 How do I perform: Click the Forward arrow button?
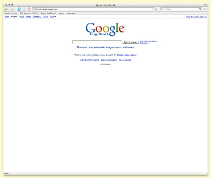(12, 9)
